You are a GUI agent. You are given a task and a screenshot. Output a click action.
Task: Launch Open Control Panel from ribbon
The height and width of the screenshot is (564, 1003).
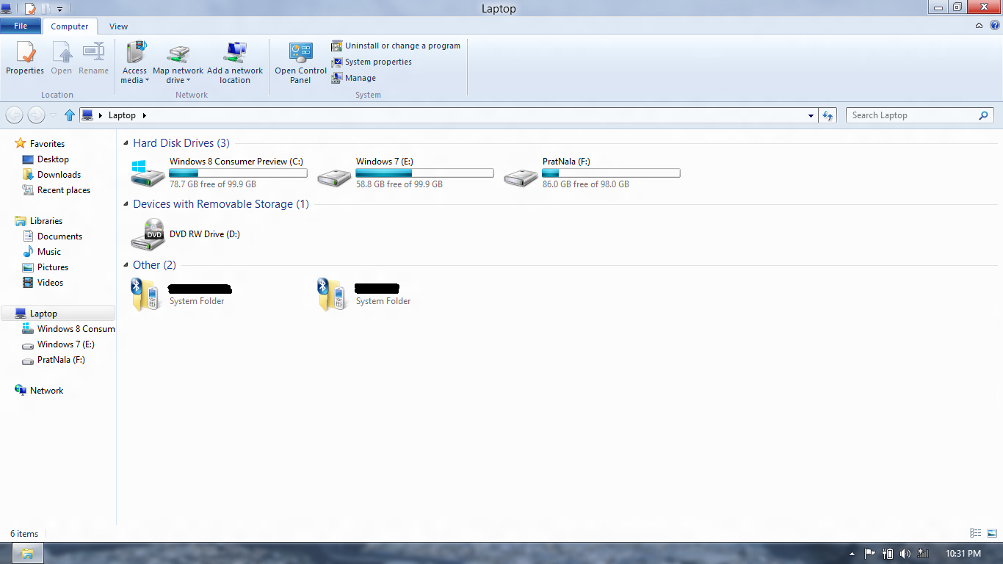coord(300,62)
